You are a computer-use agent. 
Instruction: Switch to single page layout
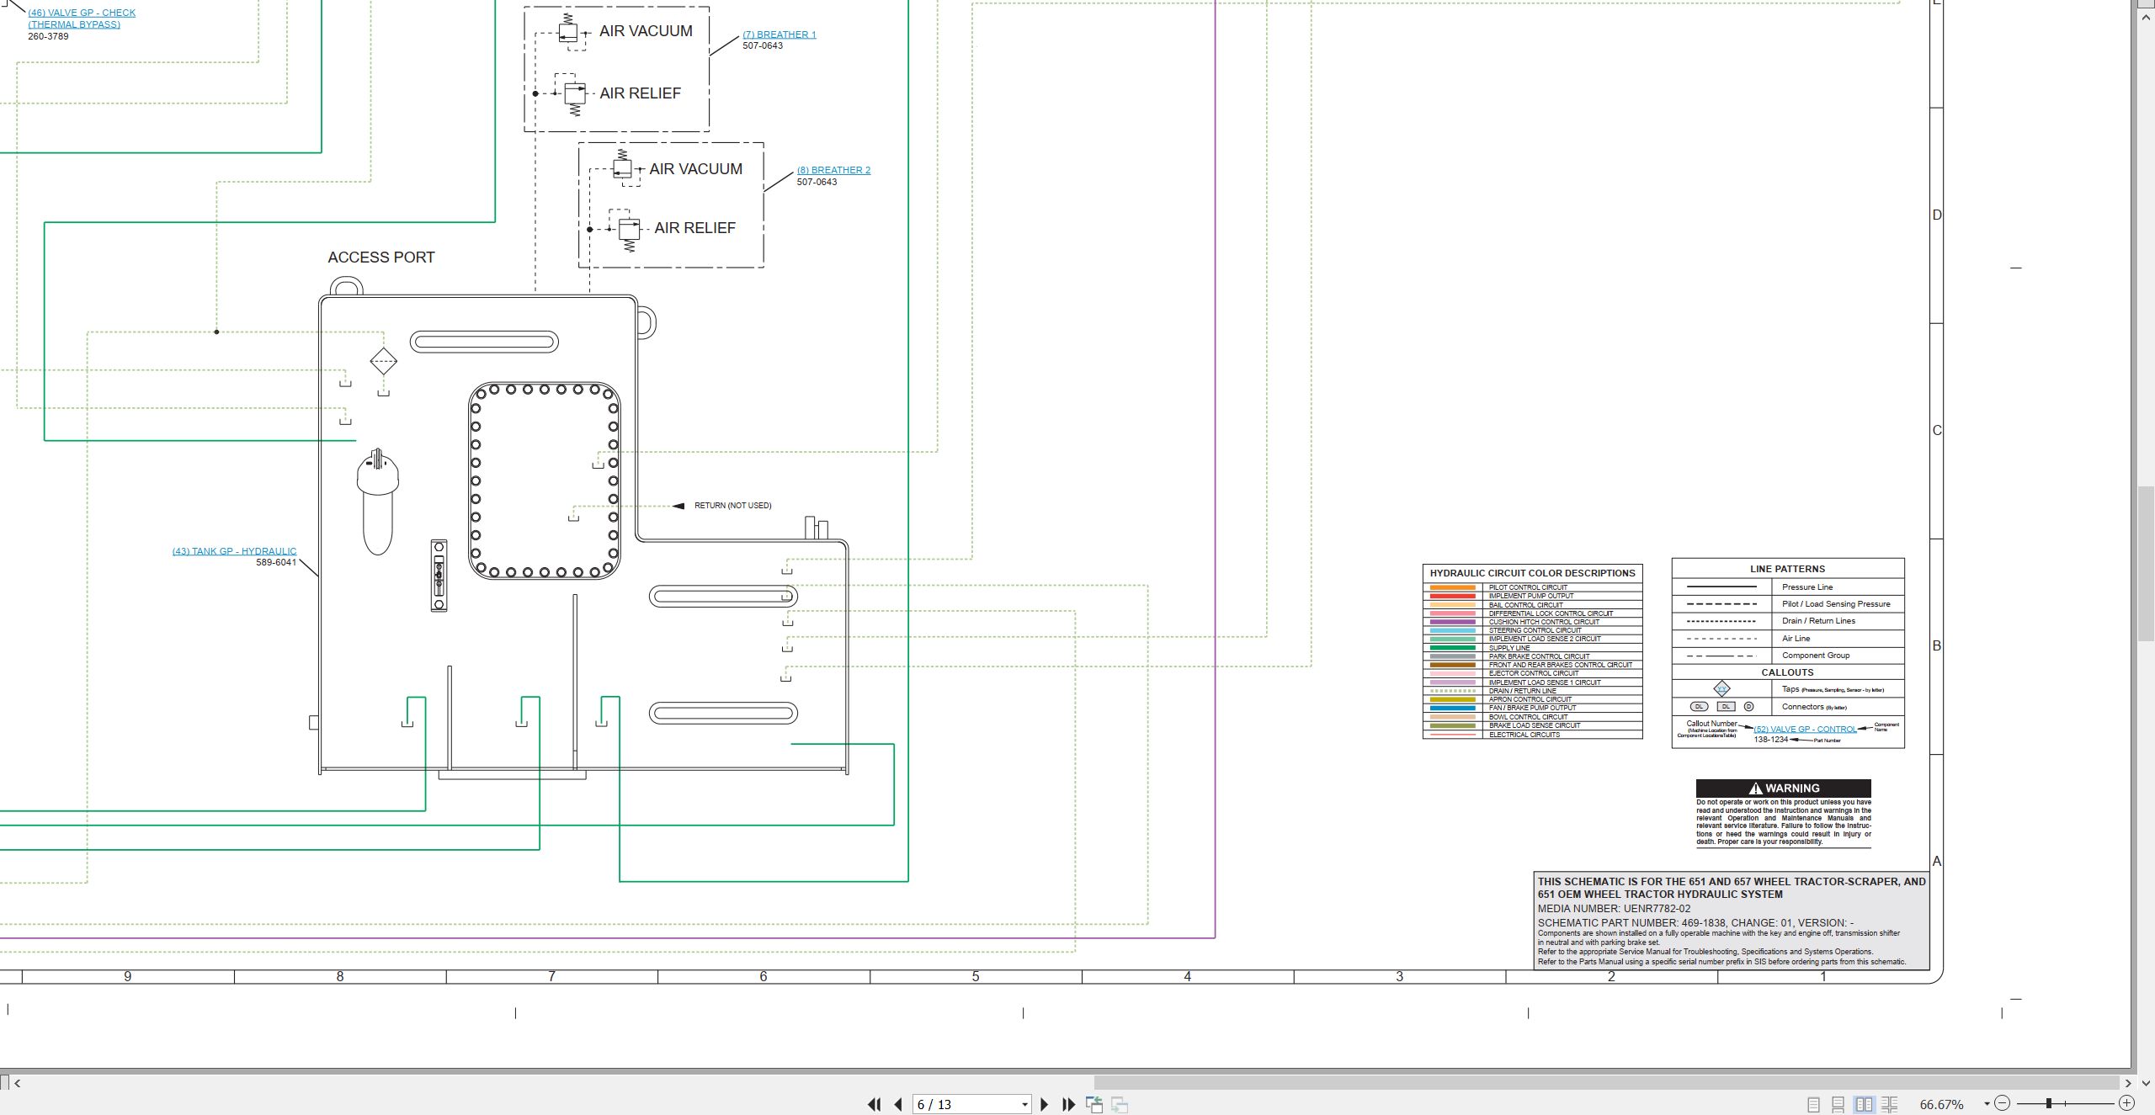(x=1813, y=1104)
